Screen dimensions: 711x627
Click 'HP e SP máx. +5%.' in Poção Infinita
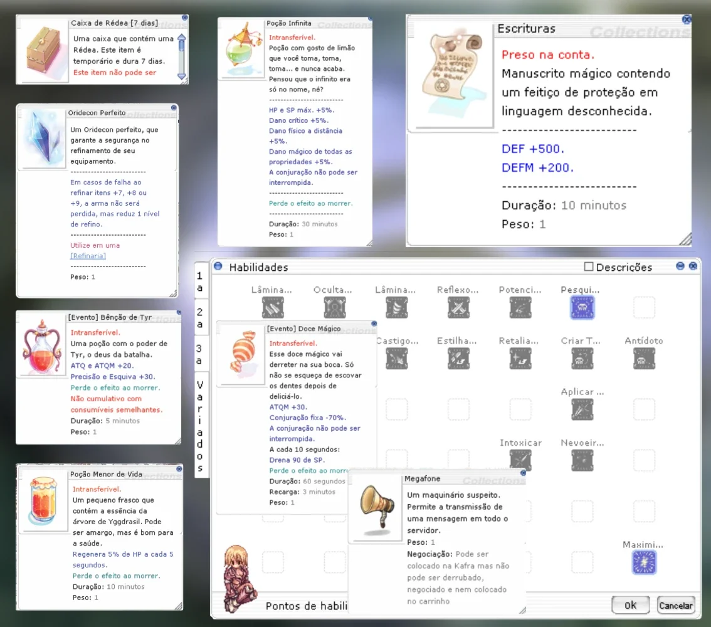click(x=302, y=110)
